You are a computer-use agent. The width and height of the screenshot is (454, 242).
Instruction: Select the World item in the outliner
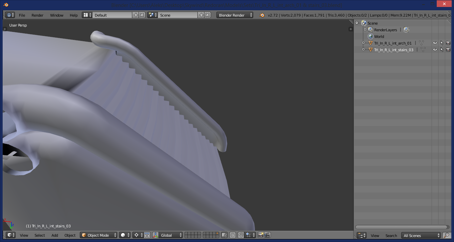(x=379, y=36)
